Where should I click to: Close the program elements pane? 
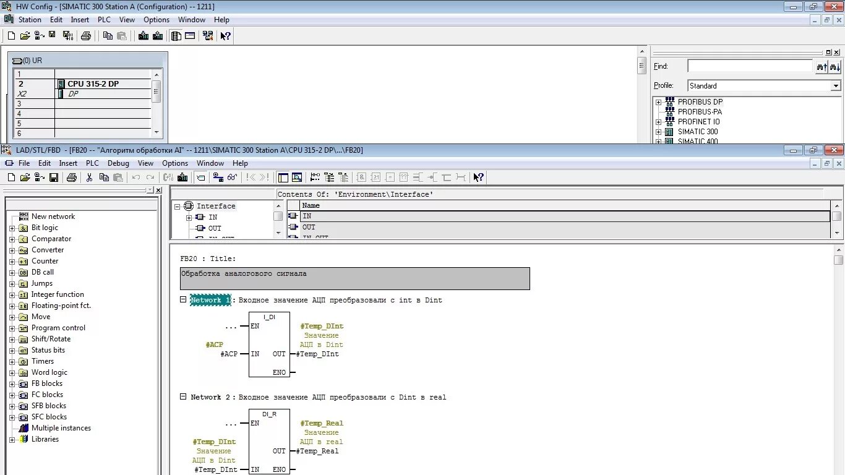coord(158,190)
